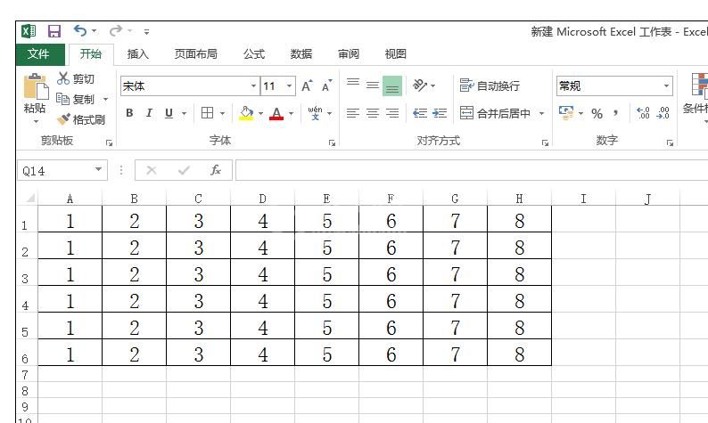Click the accounting number format icon

pos(566,112)
